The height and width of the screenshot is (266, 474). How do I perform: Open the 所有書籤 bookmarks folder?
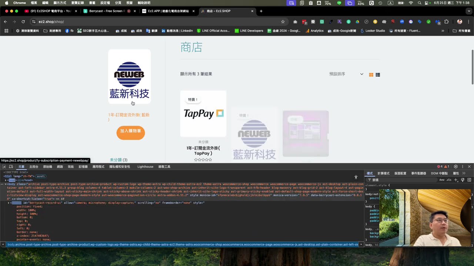[461, 31]
